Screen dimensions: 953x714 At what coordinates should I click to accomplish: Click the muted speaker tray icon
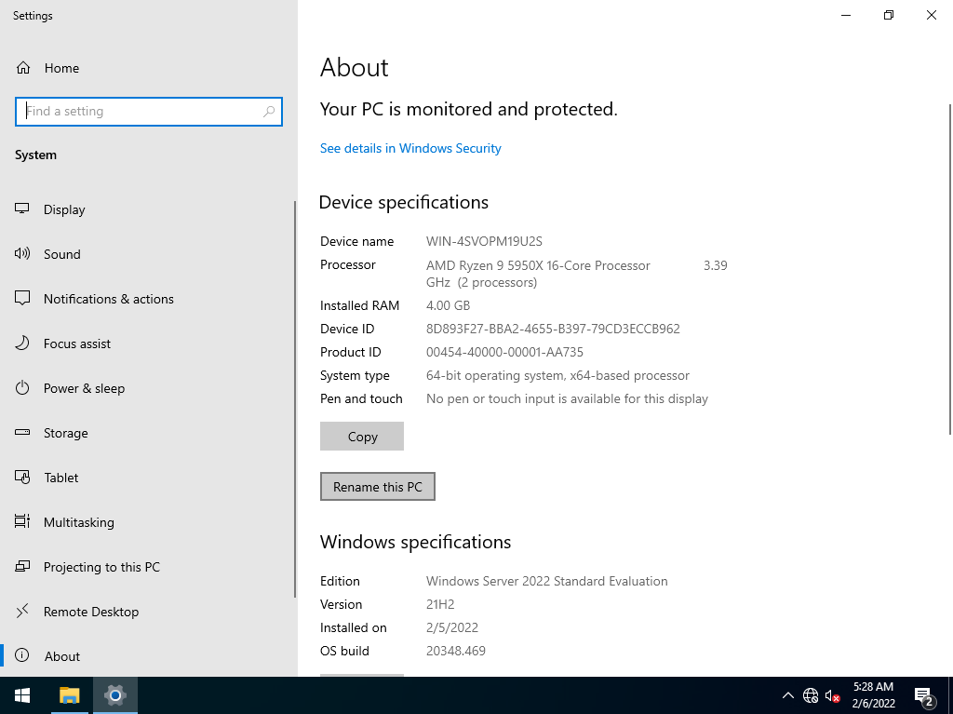(833, 695)
